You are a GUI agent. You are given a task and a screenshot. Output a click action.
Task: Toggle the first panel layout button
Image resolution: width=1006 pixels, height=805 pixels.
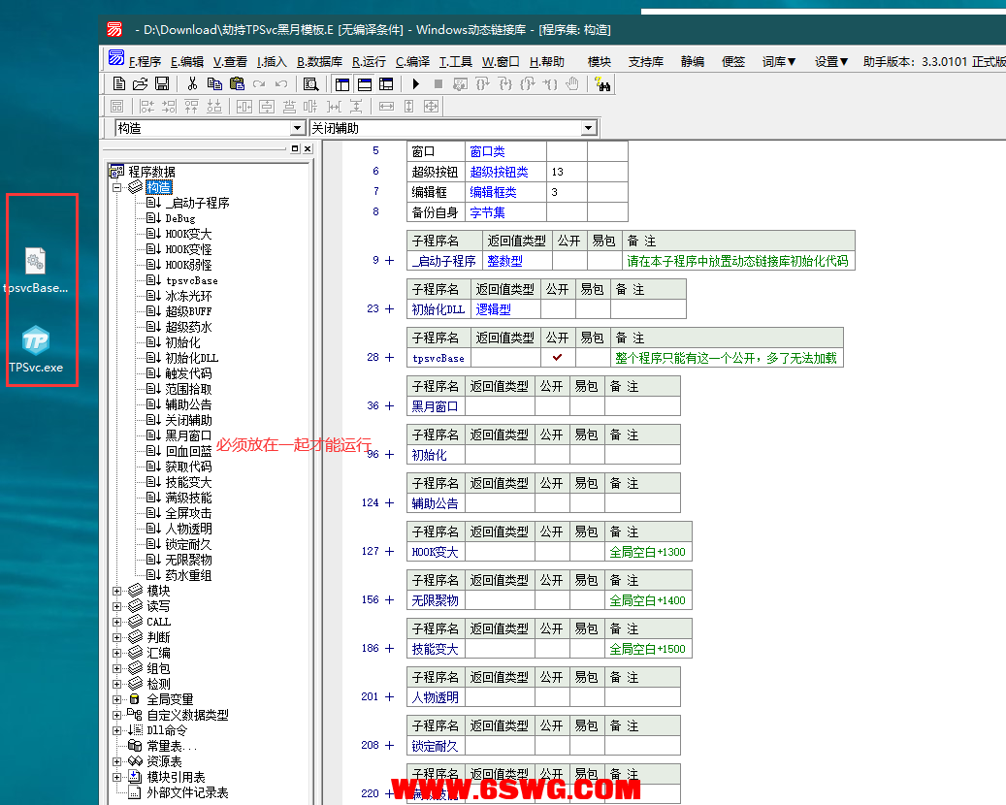[x=342, y=84]
